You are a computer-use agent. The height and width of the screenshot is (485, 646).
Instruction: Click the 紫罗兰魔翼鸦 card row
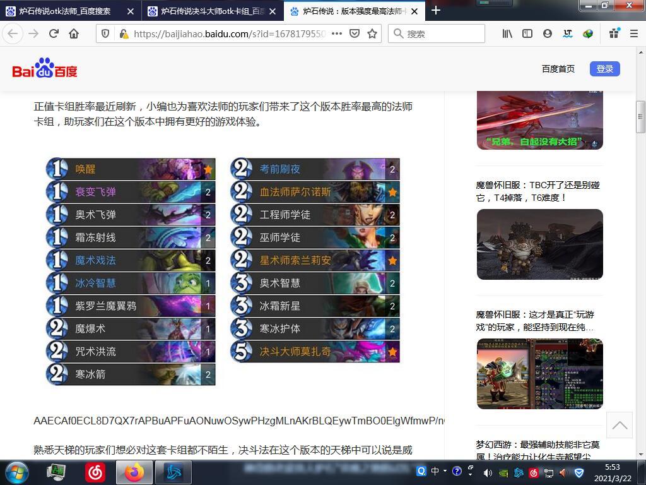(131, 306)
